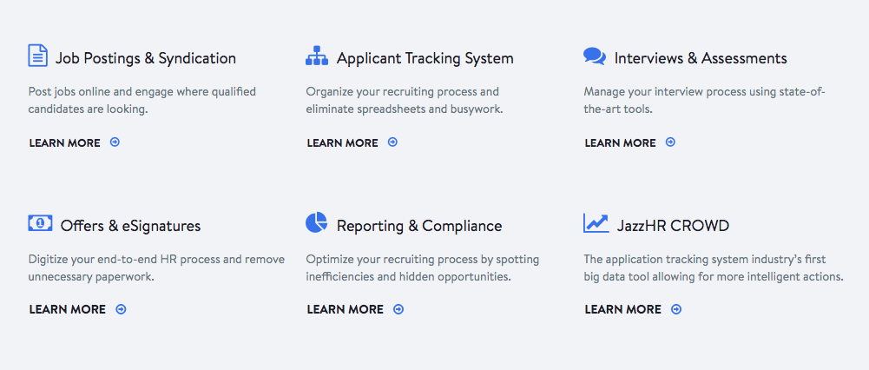Select Learn More under Reporting & Compliance

pos(346,309)
